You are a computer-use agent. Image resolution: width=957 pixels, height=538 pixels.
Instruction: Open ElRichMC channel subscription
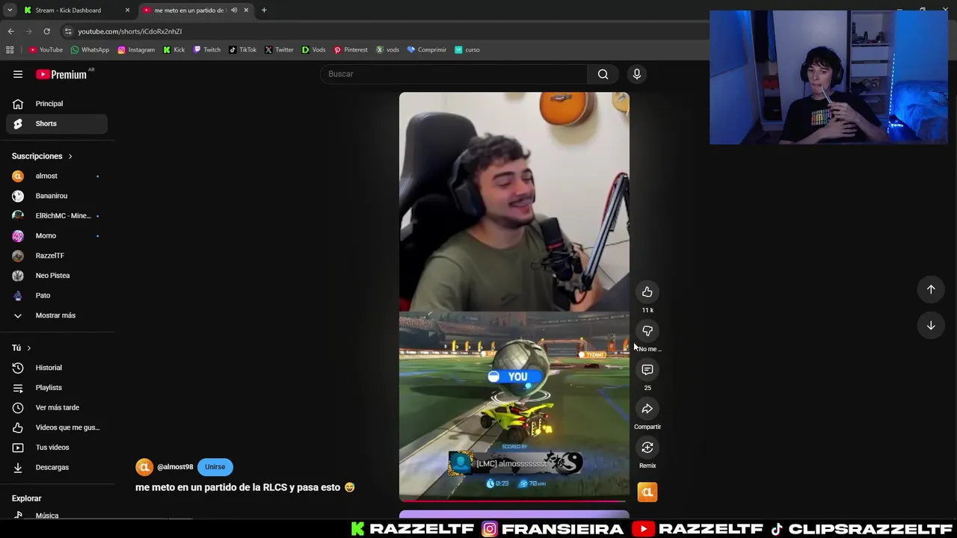point(57,216)
